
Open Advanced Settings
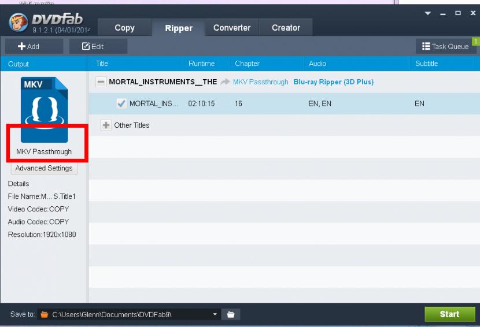pyautogui.click(x=44, y=168)
